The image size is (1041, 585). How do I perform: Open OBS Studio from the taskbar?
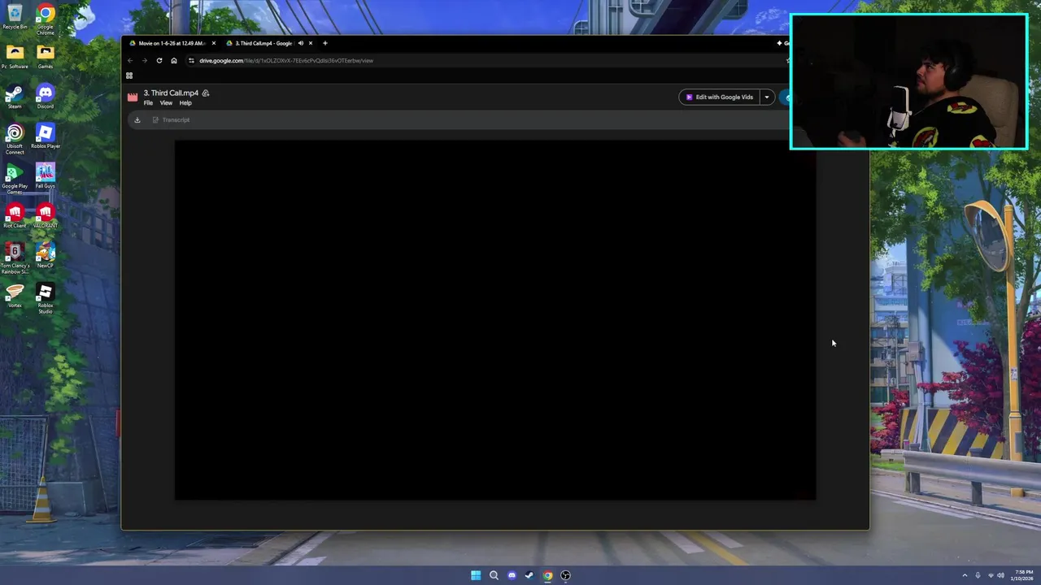pos(565,575)
